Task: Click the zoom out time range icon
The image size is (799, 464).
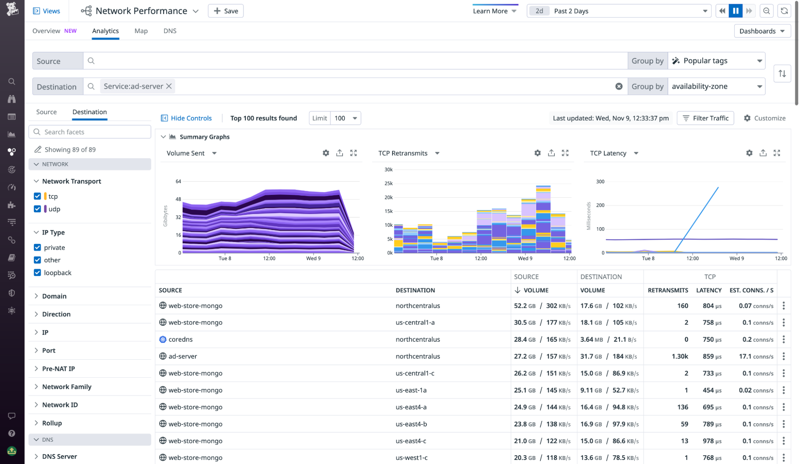Action: coord(766,11)
